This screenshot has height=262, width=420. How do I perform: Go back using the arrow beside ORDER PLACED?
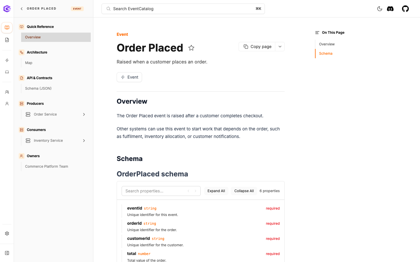[22, 9]
